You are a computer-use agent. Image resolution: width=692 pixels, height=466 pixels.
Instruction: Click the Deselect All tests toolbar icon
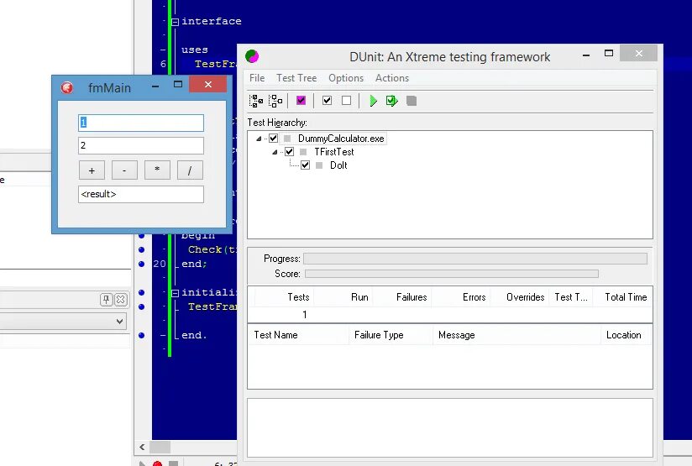click(x=275, y=101)
